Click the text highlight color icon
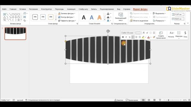This screenshot has height=107, width=191. tap(143, 37)
